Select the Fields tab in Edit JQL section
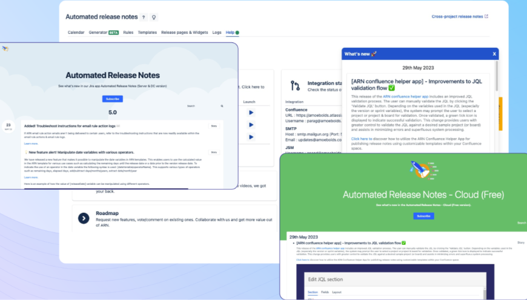The image size is (527, 300). coord(325,292)
